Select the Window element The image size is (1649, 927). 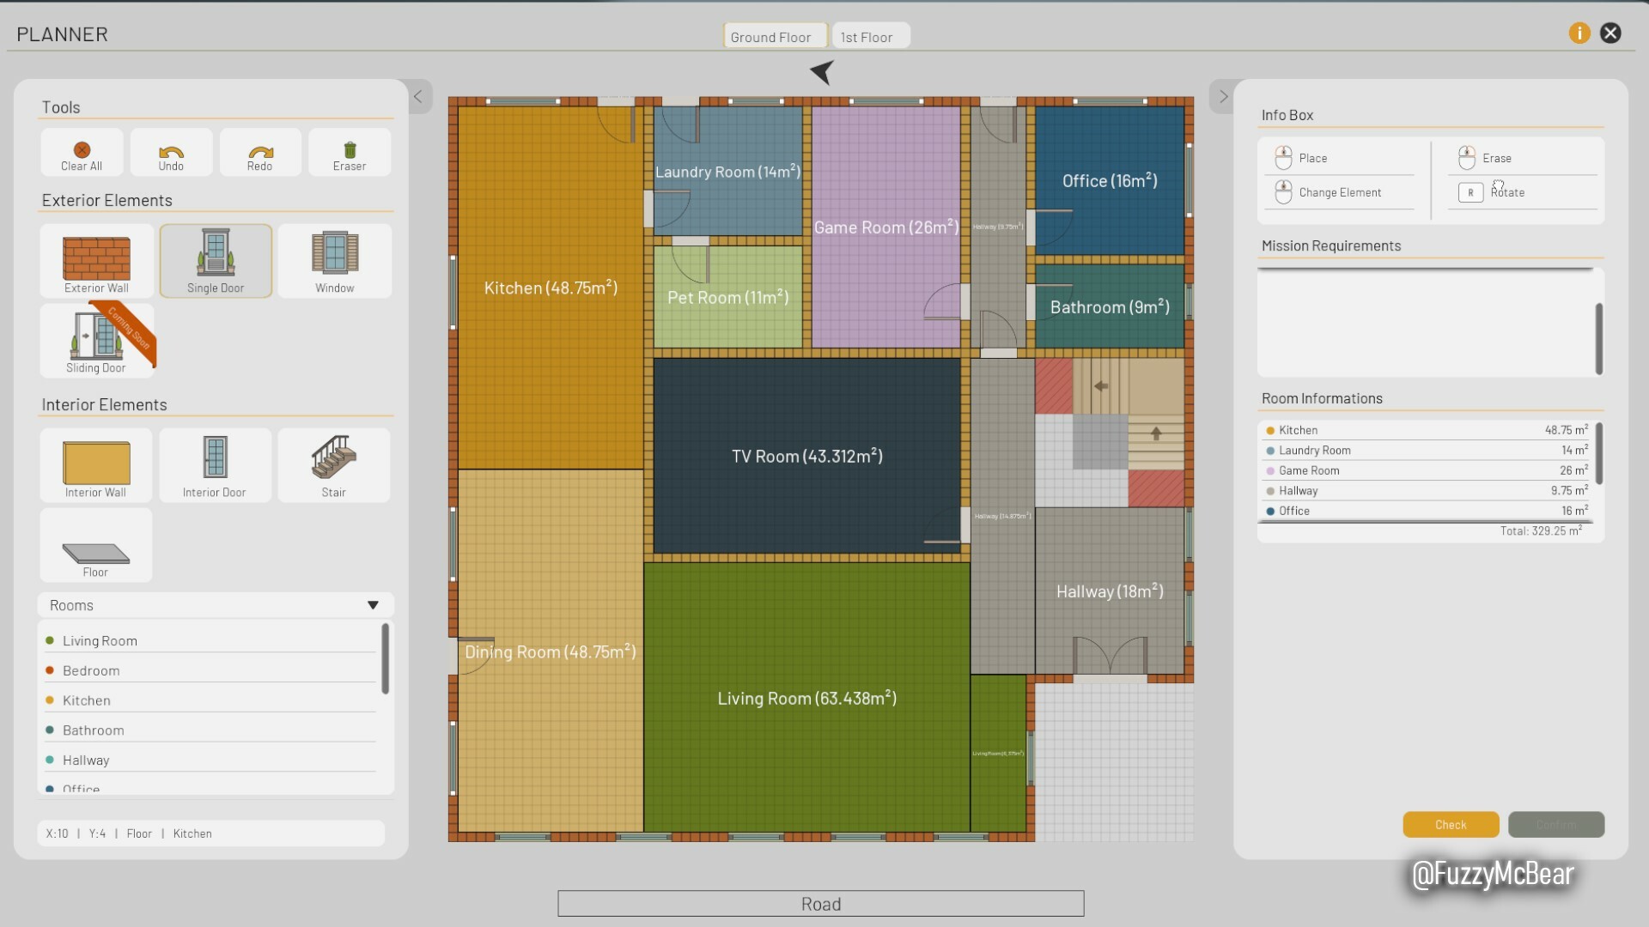click(334, 260)
